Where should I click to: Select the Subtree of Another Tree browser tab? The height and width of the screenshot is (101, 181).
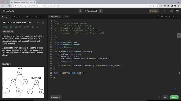coord(23,2)
